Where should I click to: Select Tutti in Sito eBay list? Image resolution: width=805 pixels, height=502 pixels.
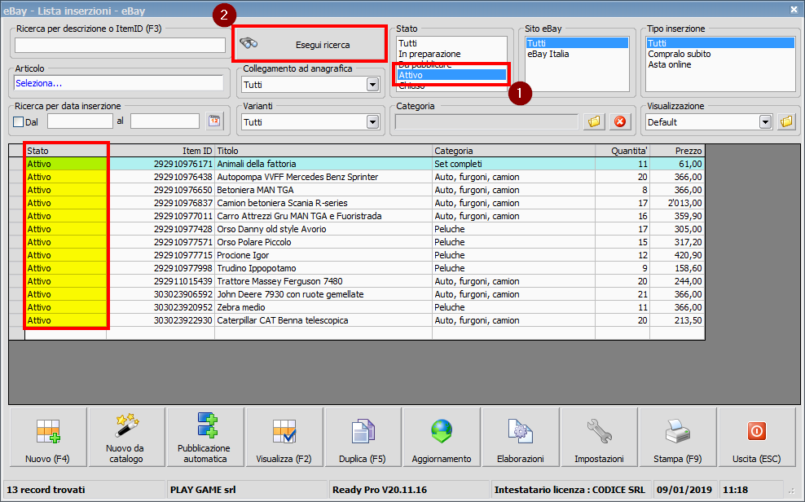tap(577, 43)
